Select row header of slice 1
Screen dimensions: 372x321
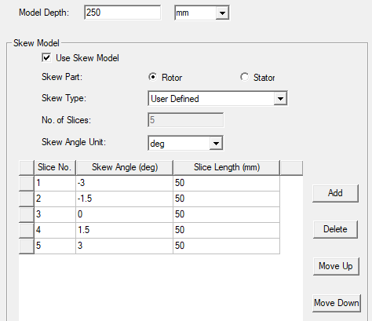27,183
